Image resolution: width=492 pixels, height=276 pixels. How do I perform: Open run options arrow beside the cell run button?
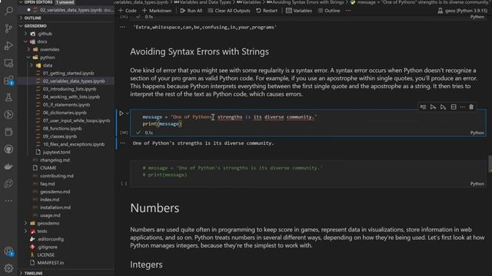pos(127,113)
